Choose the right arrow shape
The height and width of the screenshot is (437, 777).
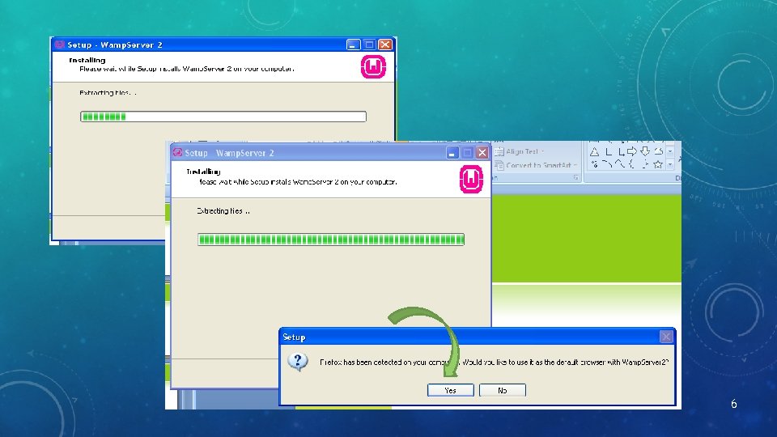[632, 151]
